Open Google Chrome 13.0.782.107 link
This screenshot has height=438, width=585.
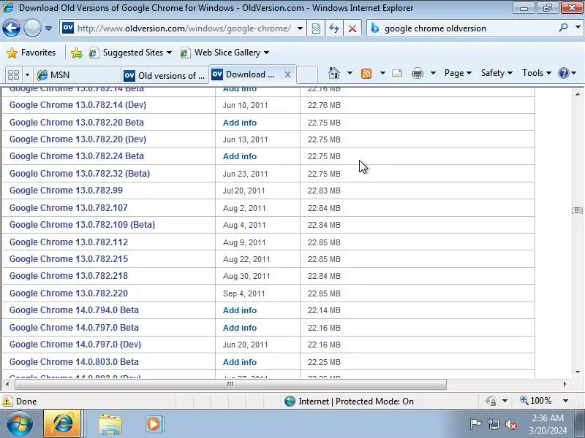pos(68,208)
